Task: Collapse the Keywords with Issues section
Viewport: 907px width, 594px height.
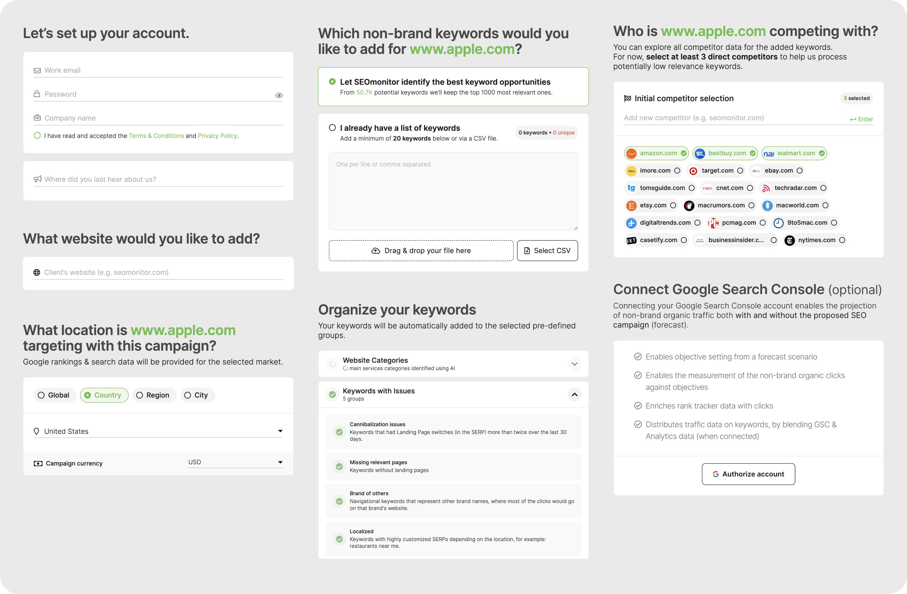Action: pos(575,395)
